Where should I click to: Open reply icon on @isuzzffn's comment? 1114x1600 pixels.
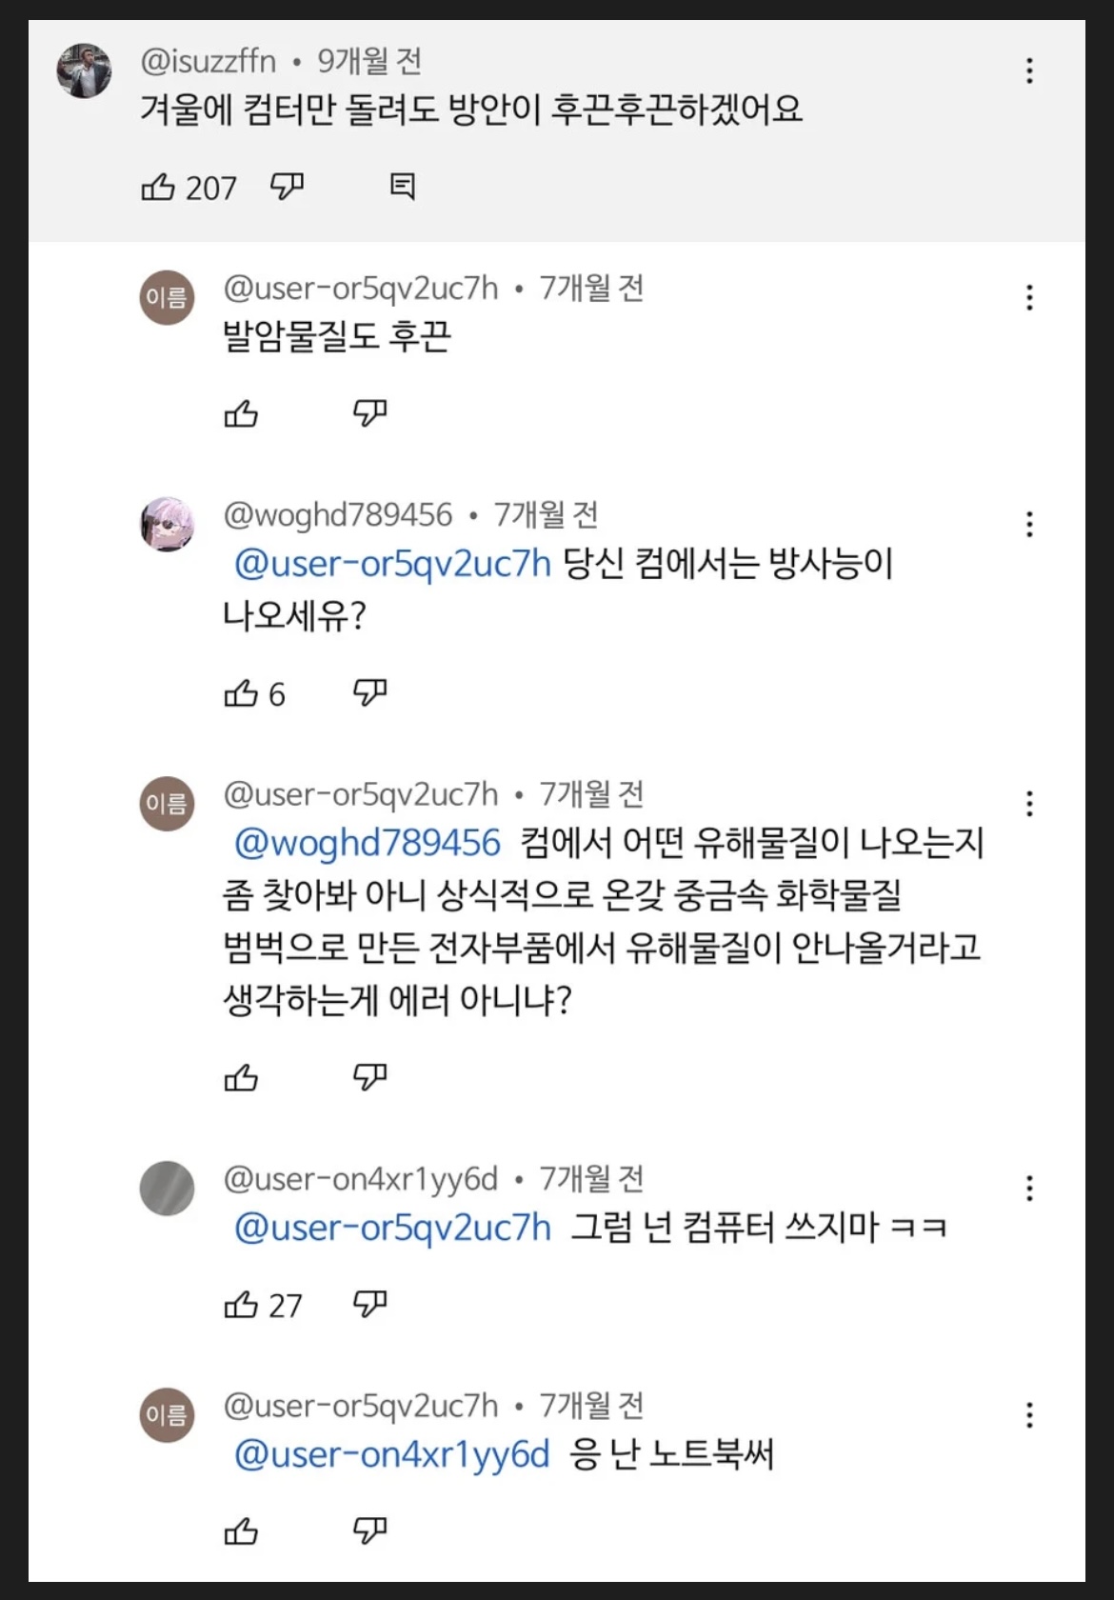(403, 187)
